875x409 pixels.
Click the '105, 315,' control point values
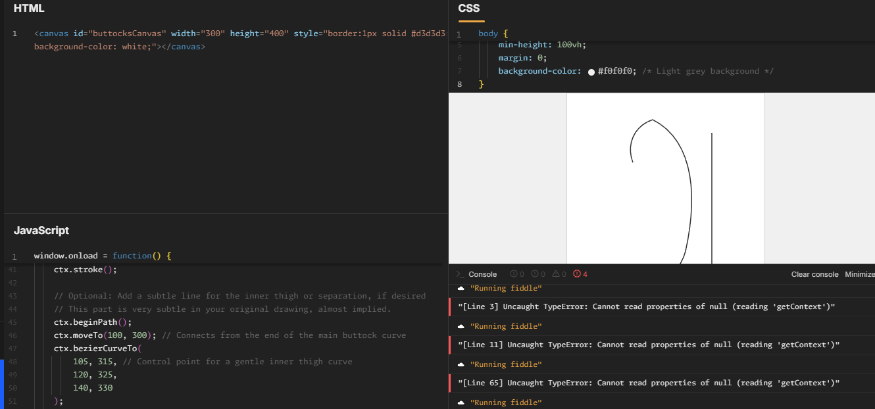pyautogui.click(x=95, y=362)
